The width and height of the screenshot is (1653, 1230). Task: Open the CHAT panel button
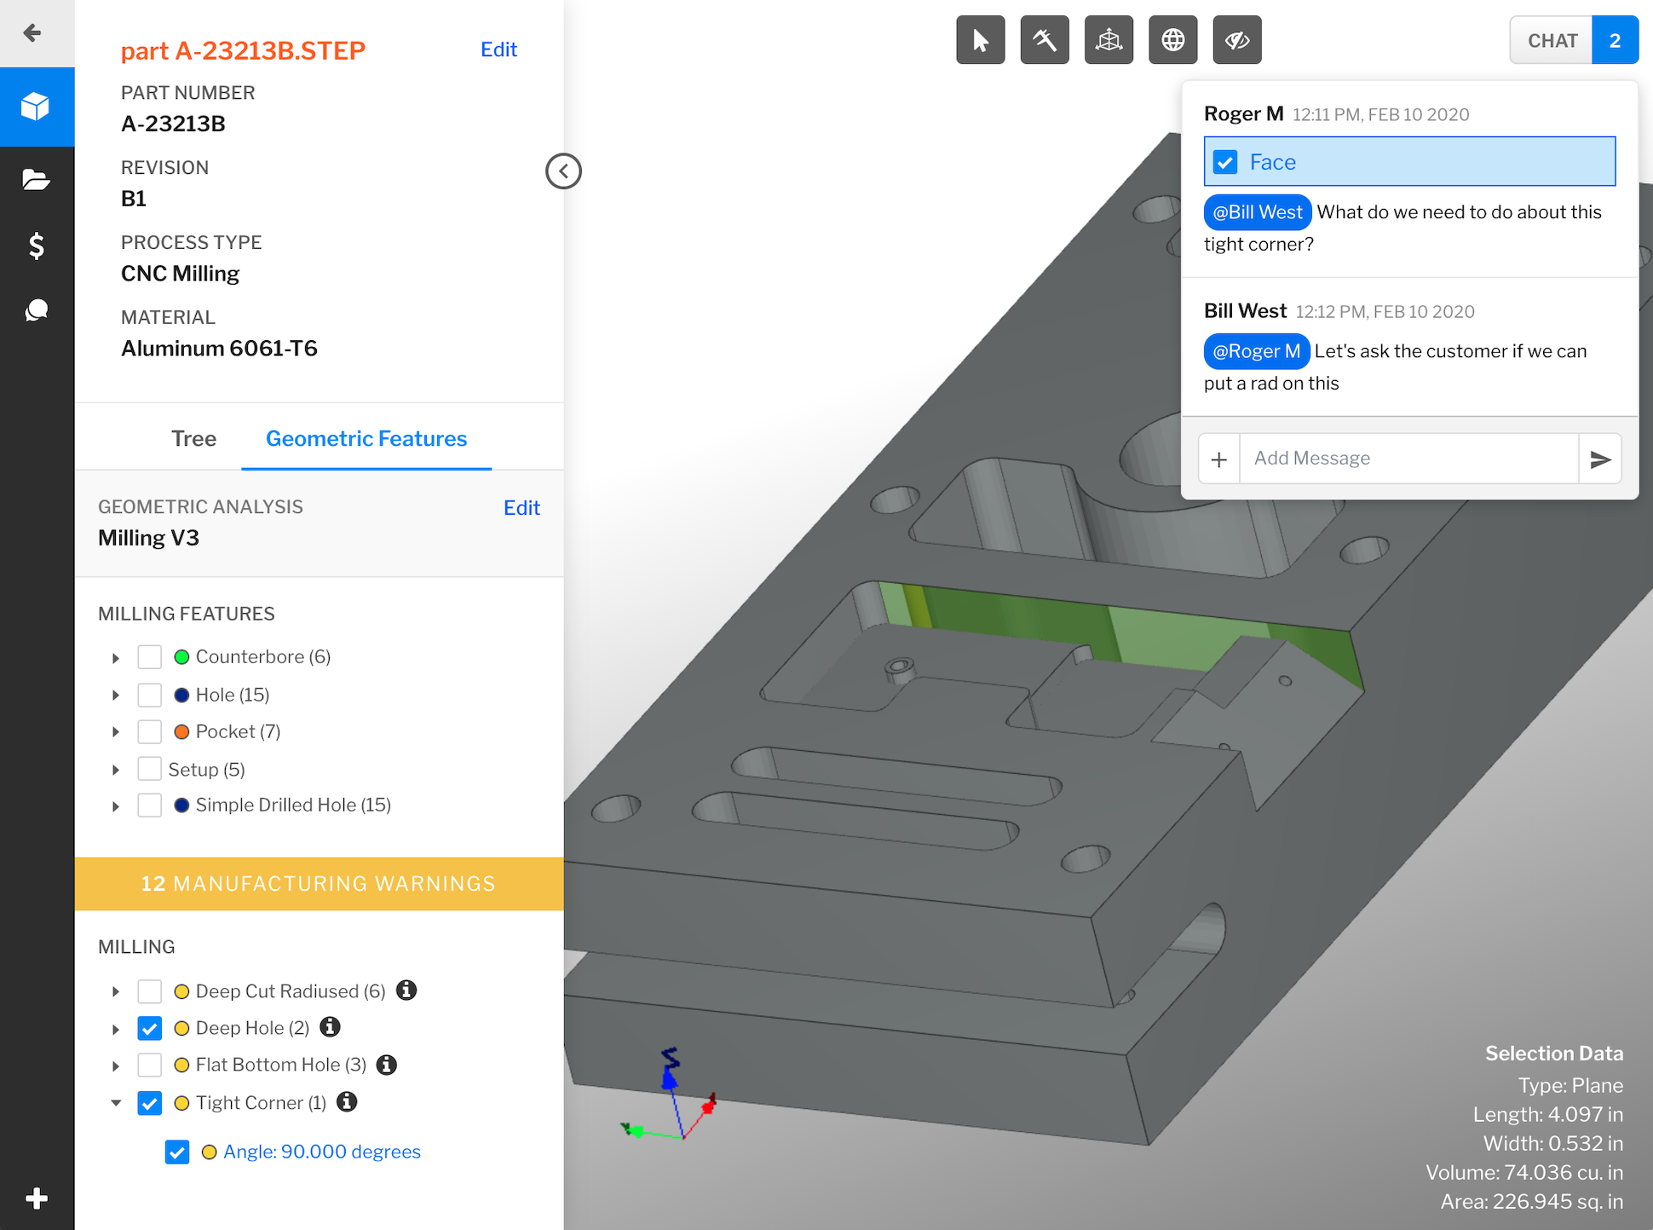(x=1552, y=39)
